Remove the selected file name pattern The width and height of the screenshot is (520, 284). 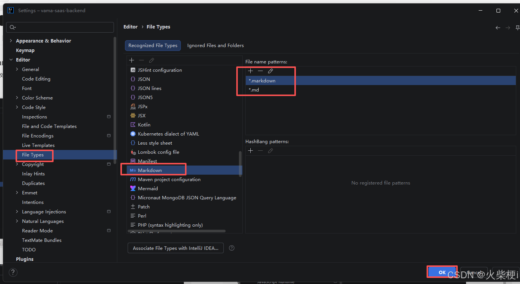(x=260, y=71)
